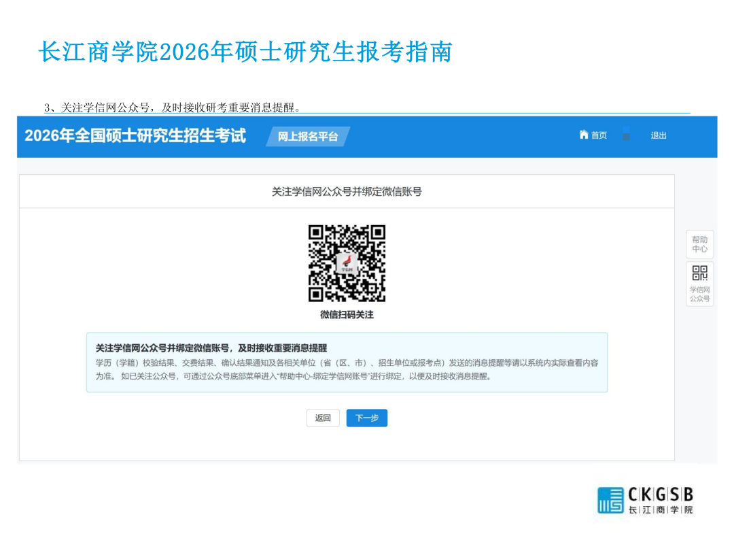Click the home house icon beside 首页

[x=583, y=135]
